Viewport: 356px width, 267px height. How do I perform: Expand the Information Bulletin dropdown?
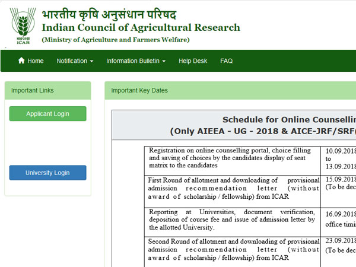coord(135,61)
